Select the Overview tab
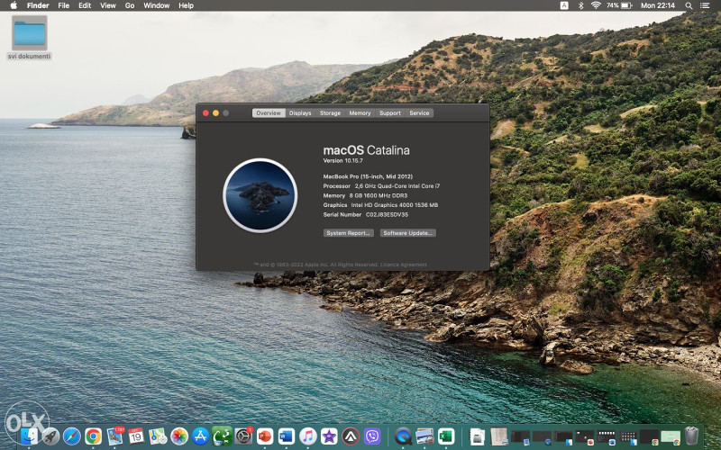The image size is (721, 450). [269, 113]
